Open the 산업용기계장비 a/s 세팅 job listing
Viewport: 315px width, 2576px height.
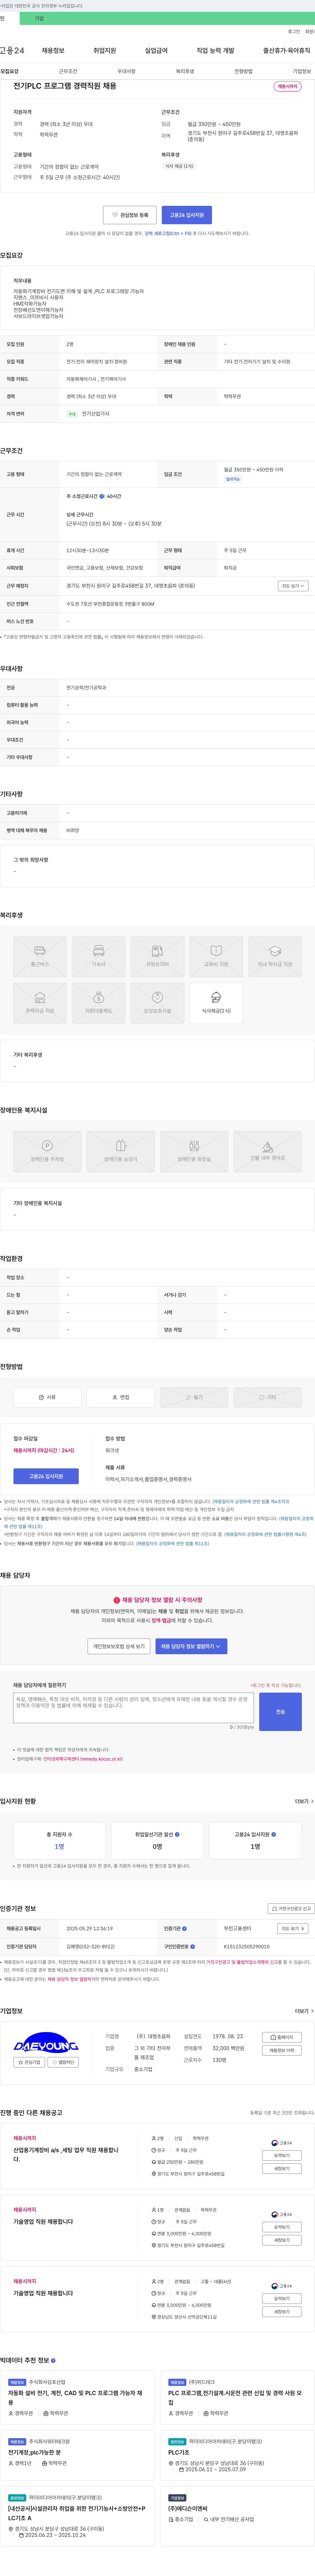point(66,2154)
